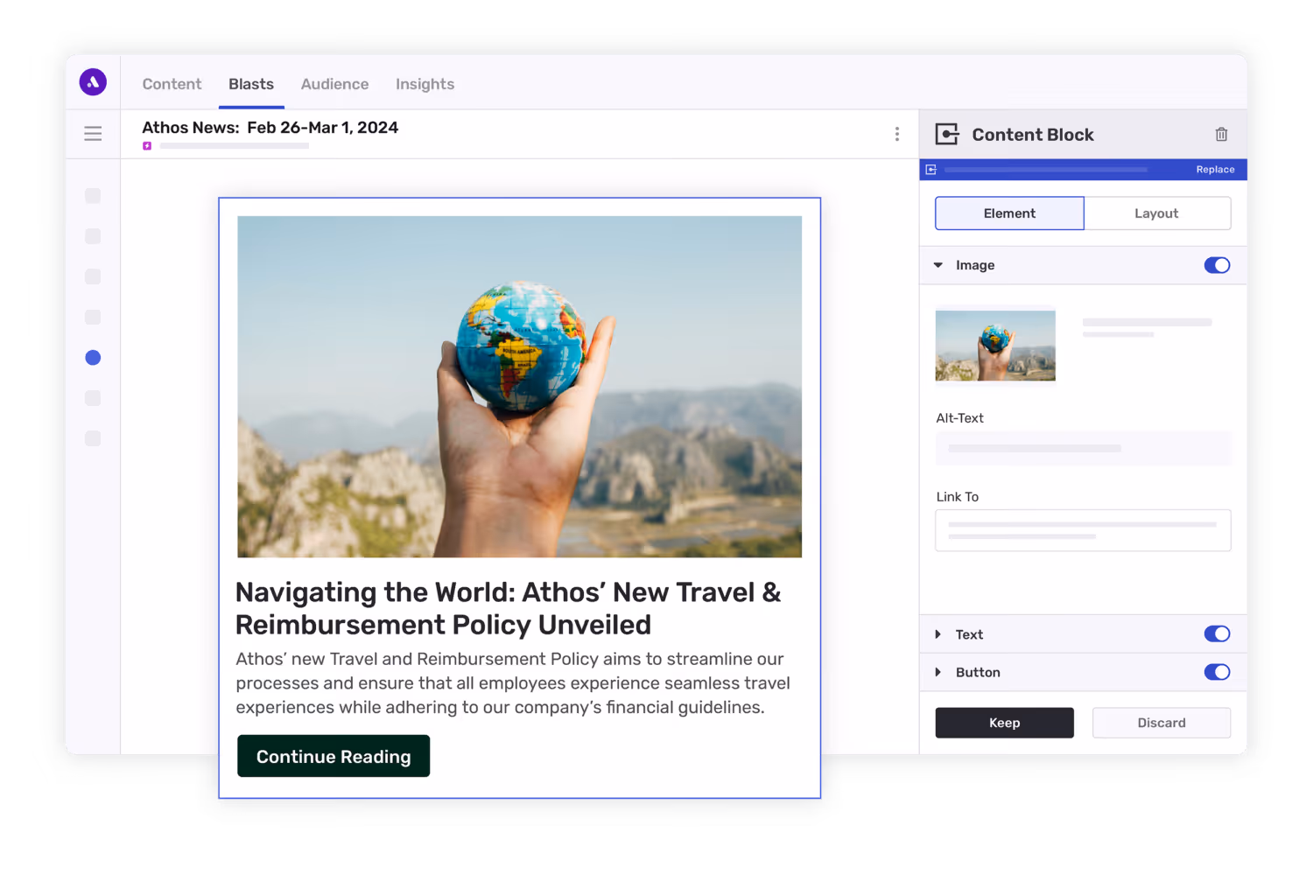Expand the Text section arrow
This screenshot has height=875, width=1313.
[x=938, y=634]
